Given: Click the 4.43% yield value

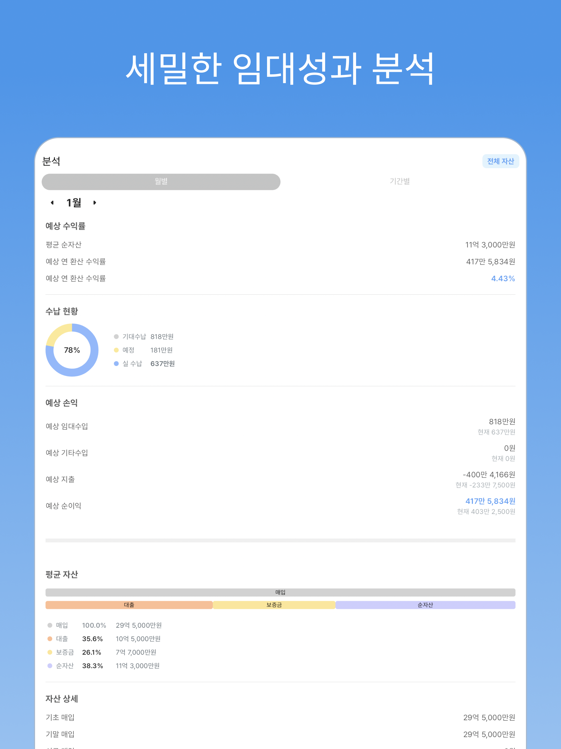Looking at the screenshot, I should click(x=503, y=279).
